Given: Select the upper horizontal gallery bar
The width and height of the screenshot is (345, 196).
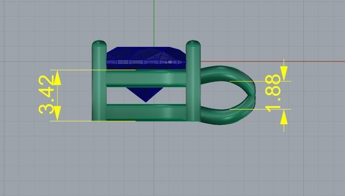Looking at the screenshot, I should 146,78.
